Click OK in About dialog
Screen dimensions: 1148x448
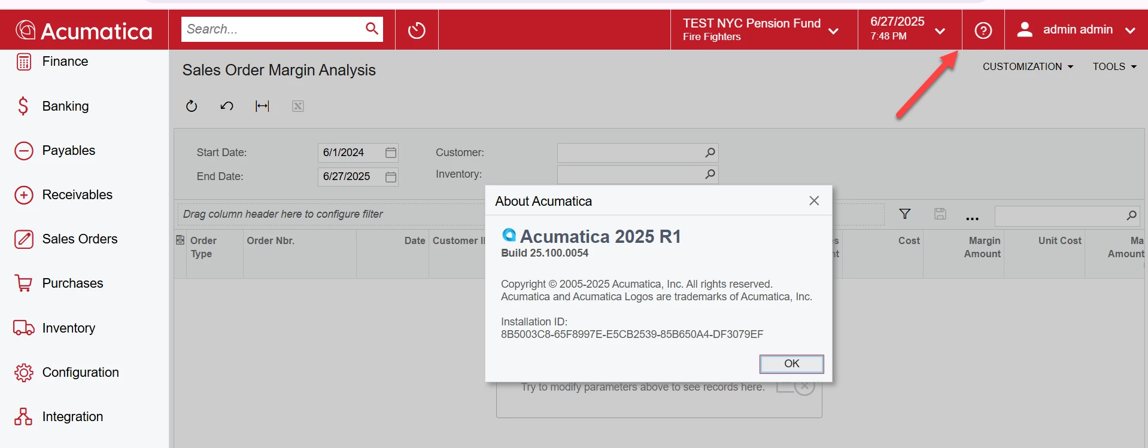[x=791, y=364]
